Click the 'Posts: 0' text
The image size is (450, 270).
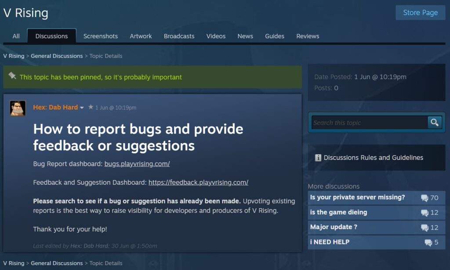(326, 88)
